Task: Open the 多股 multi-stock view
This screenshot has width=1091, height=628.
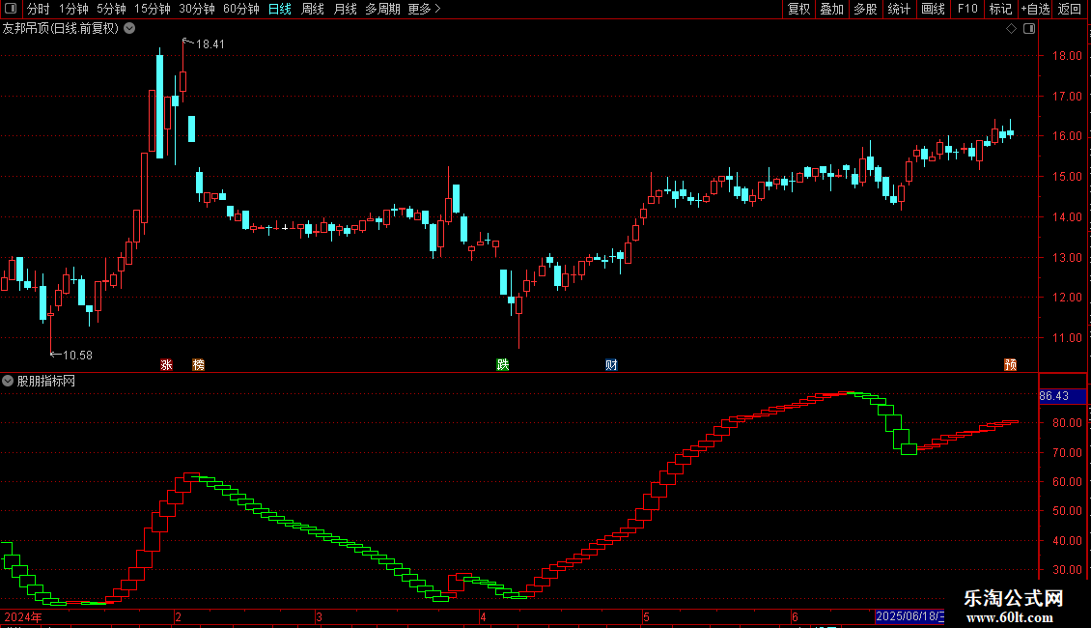Action: click(865, 9)
